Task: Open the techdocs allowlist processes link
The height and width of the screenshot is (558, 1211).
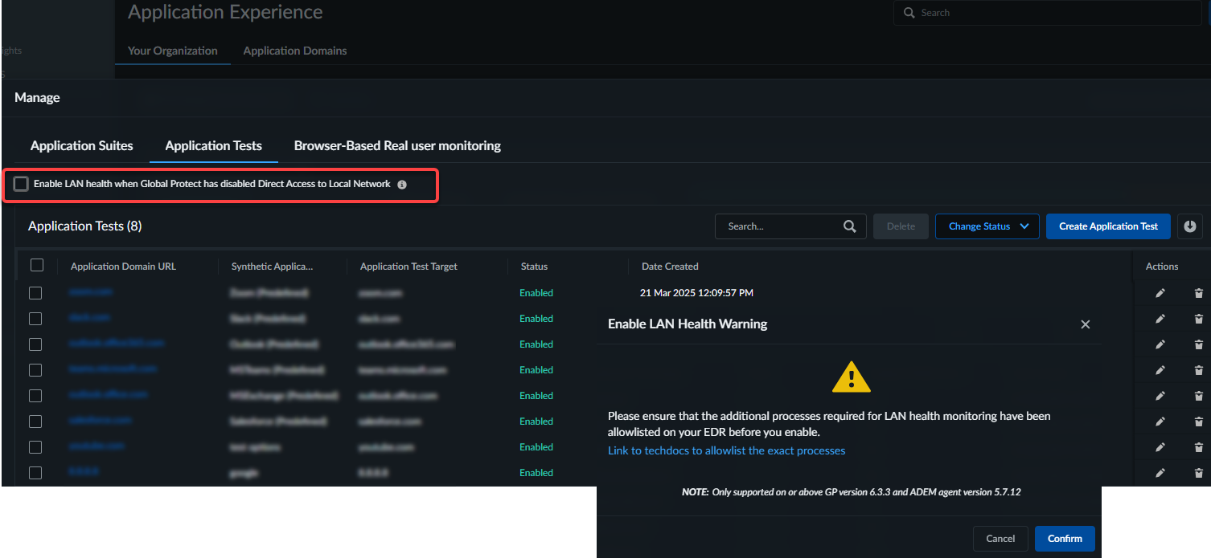Action: click(726, 450)
